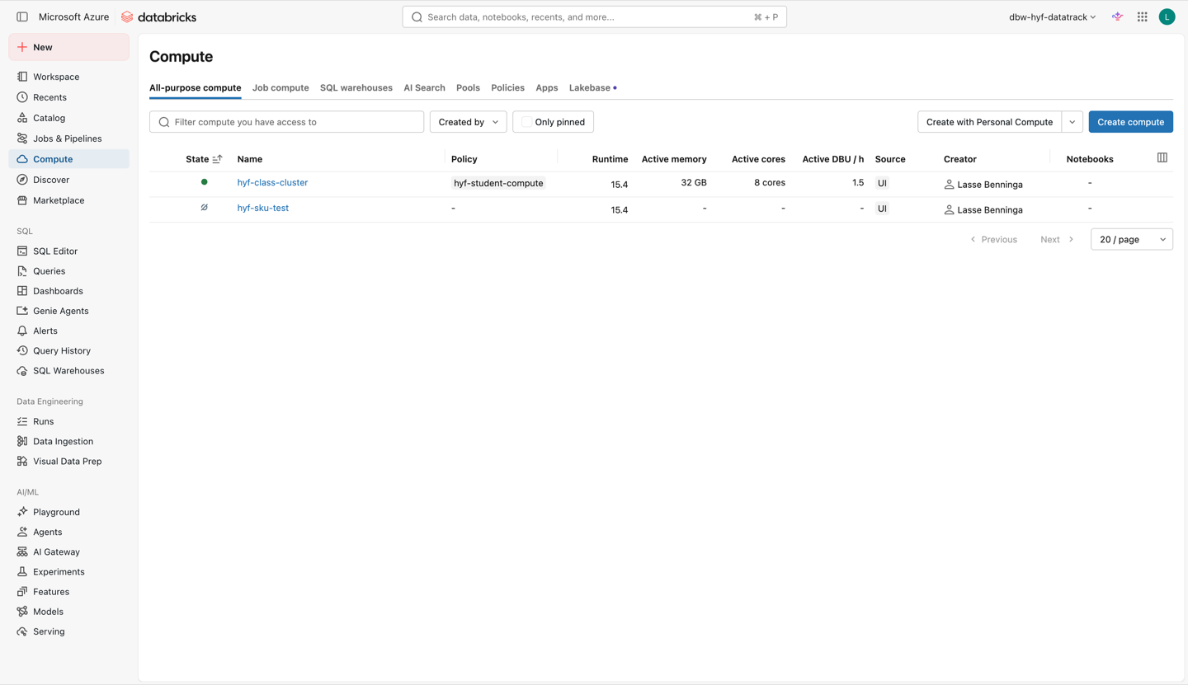Open the dbw-hyf-datatrack workspace switcher

tap(1052, 16)
